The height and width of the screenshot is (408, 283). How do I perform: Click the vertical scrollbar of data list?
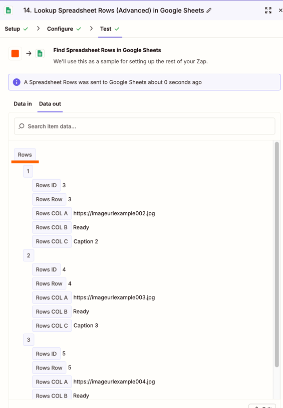pos(277,254)
